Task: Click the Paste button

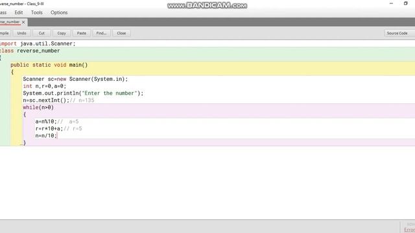Action: click(x=82, y=33)
